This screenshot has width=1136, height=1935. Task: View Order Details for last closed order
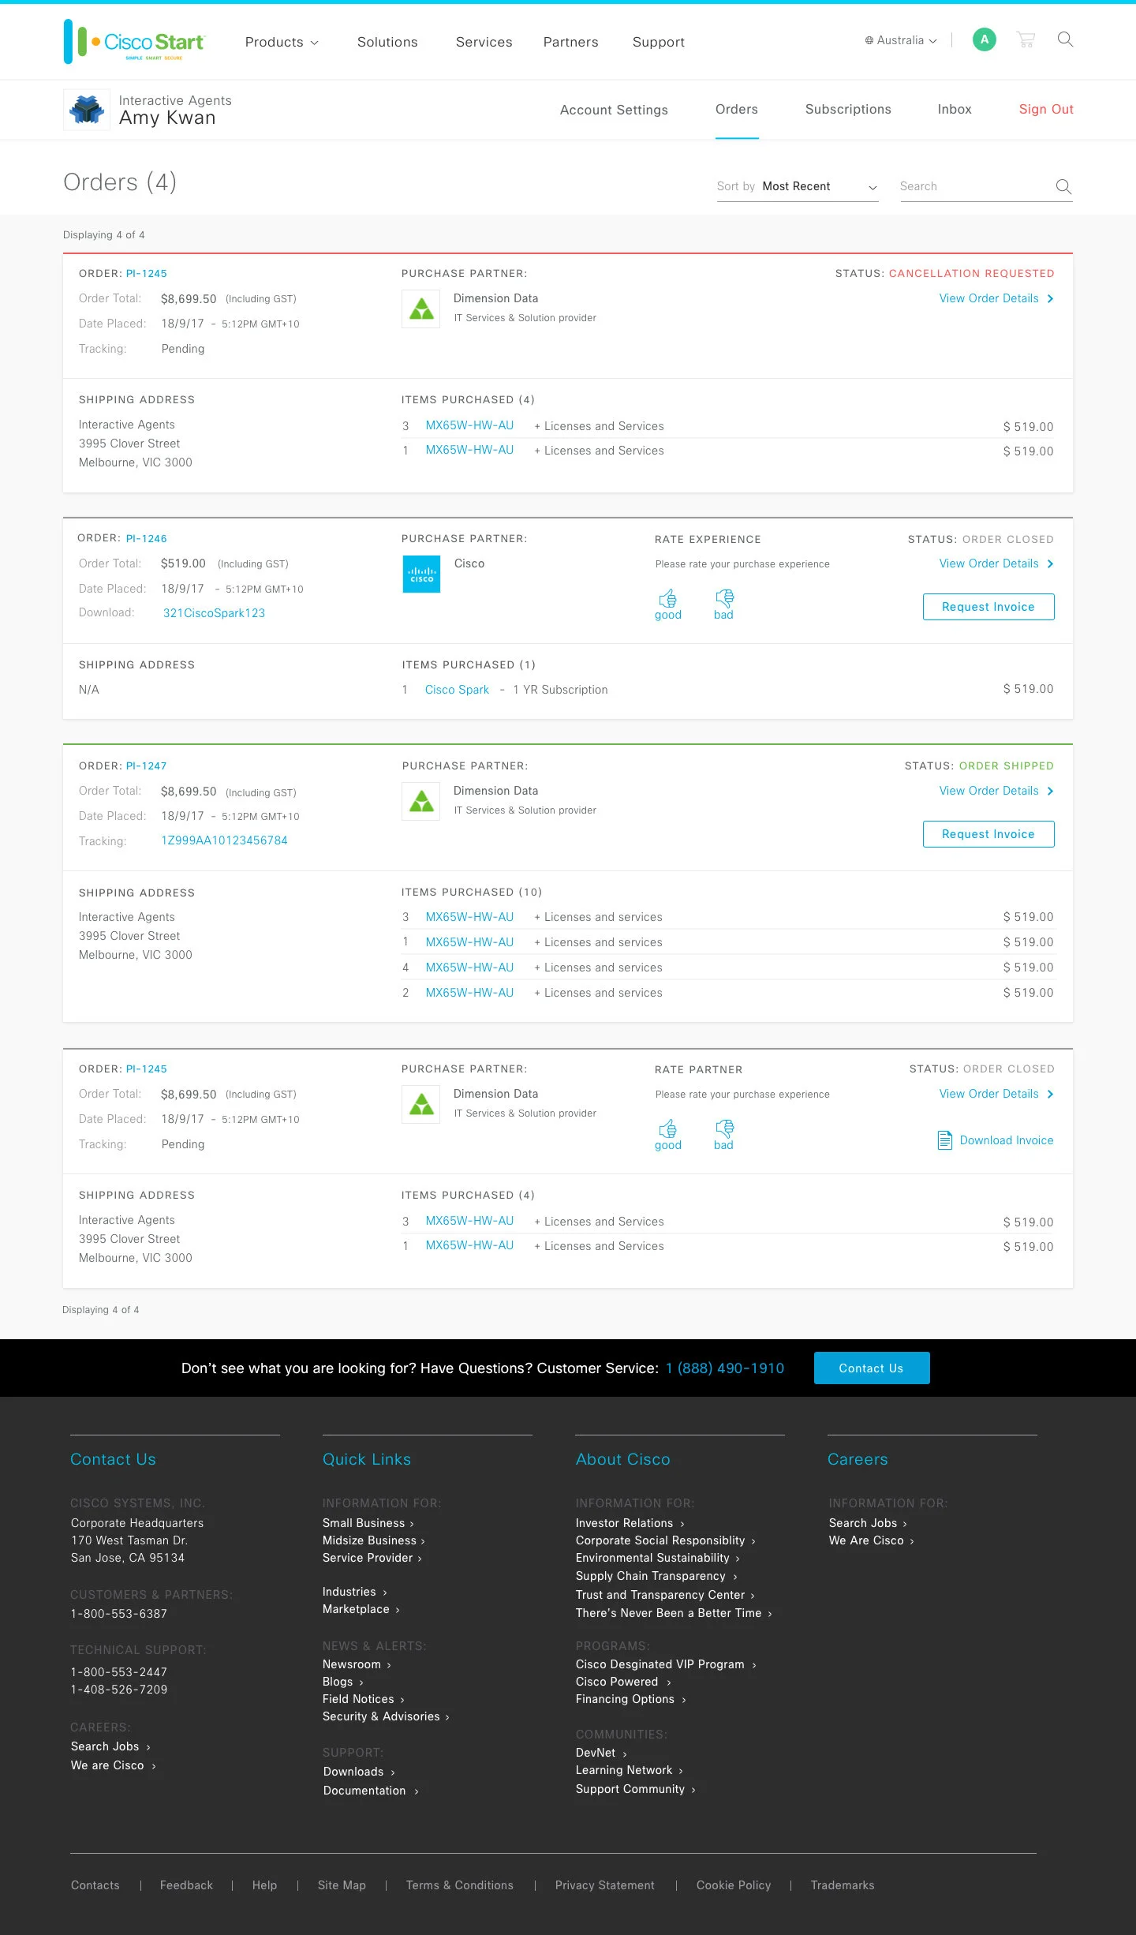point(996,1094)
